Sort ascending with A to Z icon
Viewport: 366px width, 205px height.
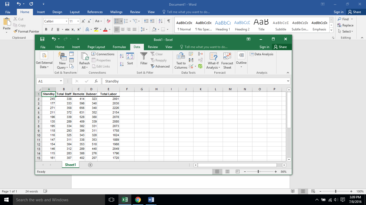pyautogui.click(x=122, y=56)
